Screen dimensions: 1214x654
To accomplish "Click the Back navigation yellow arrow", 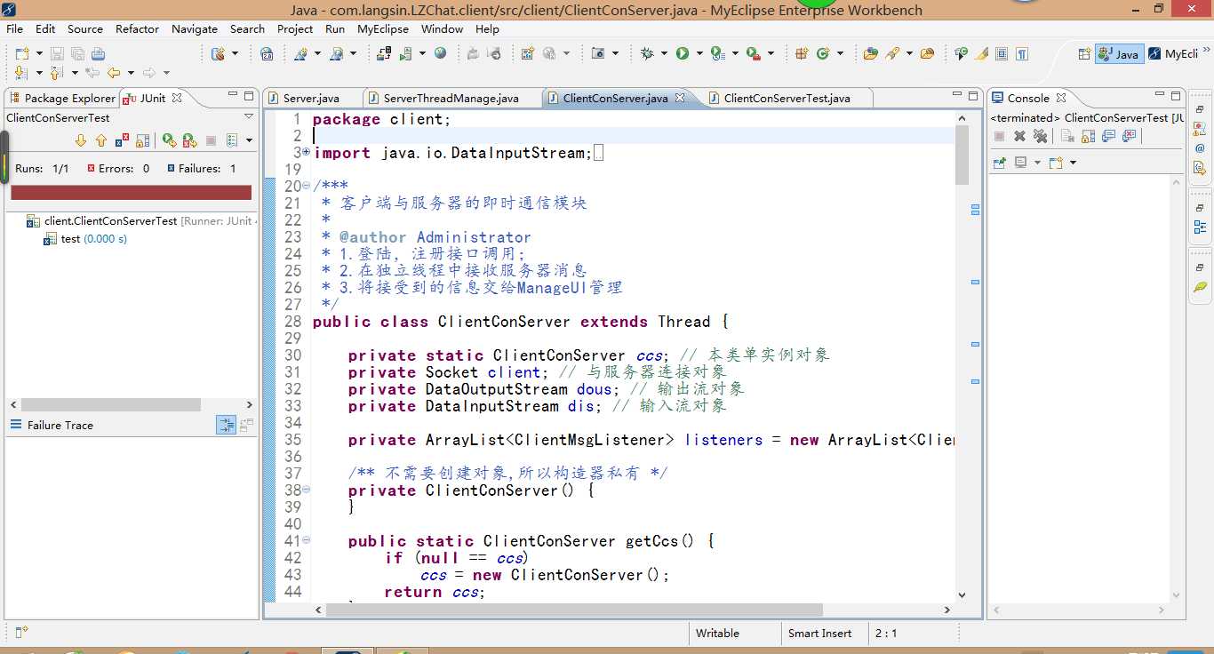I will tap(113, 73).
